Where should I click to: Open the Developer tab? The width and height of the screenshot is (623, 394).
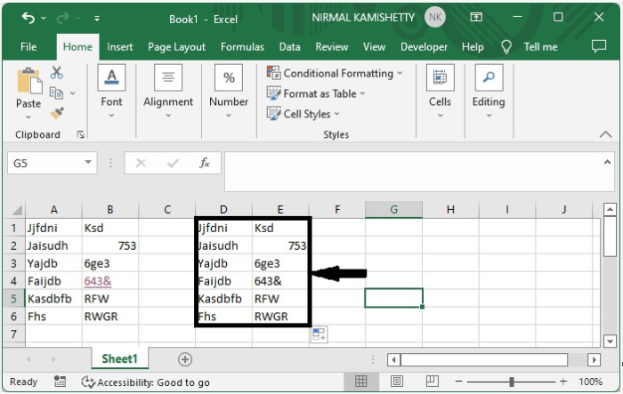tap(424, 47)
